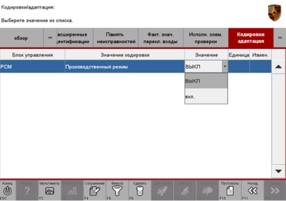Click the Porsche crest logo
The width and height of the screenshot is (286, 201).
click(x=274, y=12)
